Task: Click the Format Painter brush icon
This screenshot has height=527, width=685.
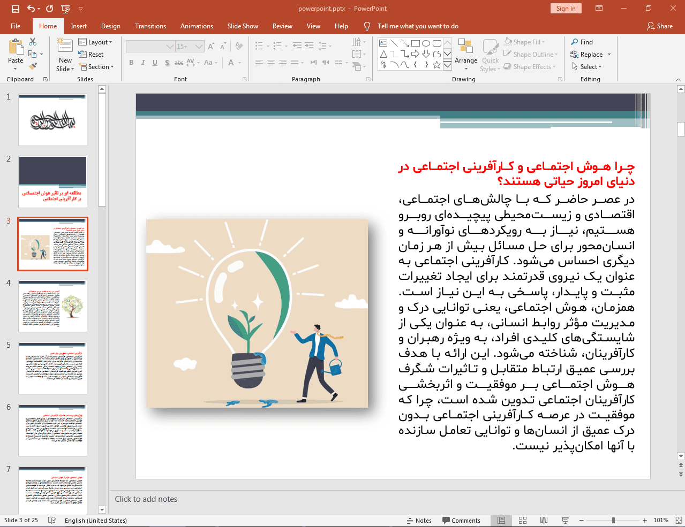Action: point(33,66)
